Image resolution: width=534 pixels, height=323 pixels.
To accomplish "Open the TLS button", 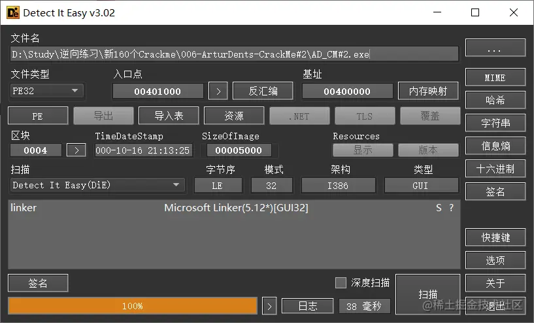I will coord(365,116).
